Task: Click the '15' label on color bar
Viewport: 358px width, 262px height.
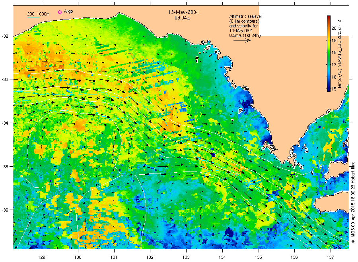Action: pyautogui.click(x=334, y=89)
